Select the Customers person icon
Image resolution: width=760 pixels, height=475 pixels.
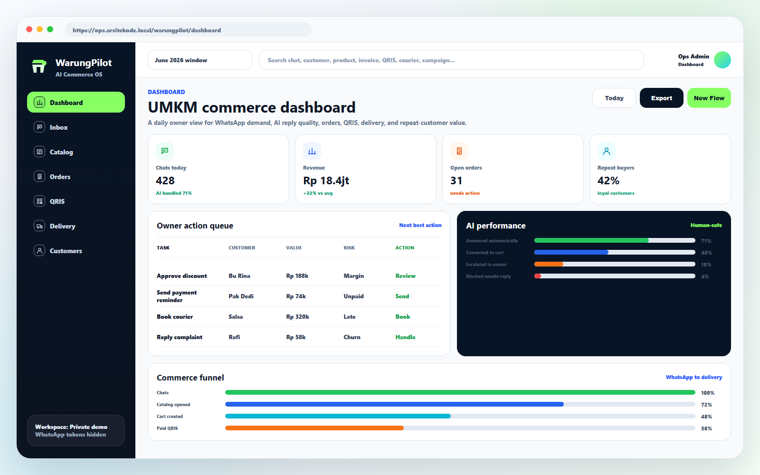click(x=39, y=251)
